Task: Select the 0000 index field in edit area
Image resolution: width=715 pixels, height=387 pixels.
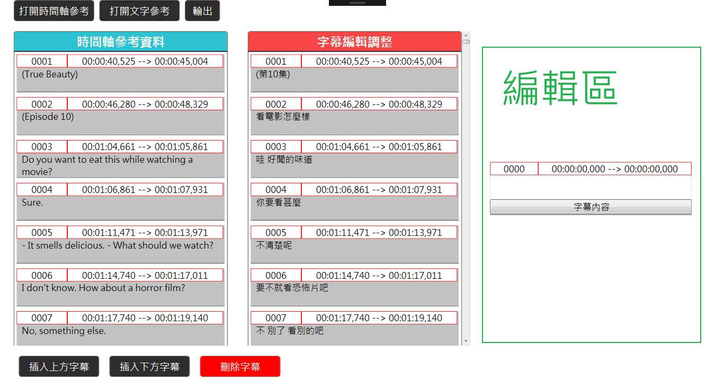Action: (514, 169)
